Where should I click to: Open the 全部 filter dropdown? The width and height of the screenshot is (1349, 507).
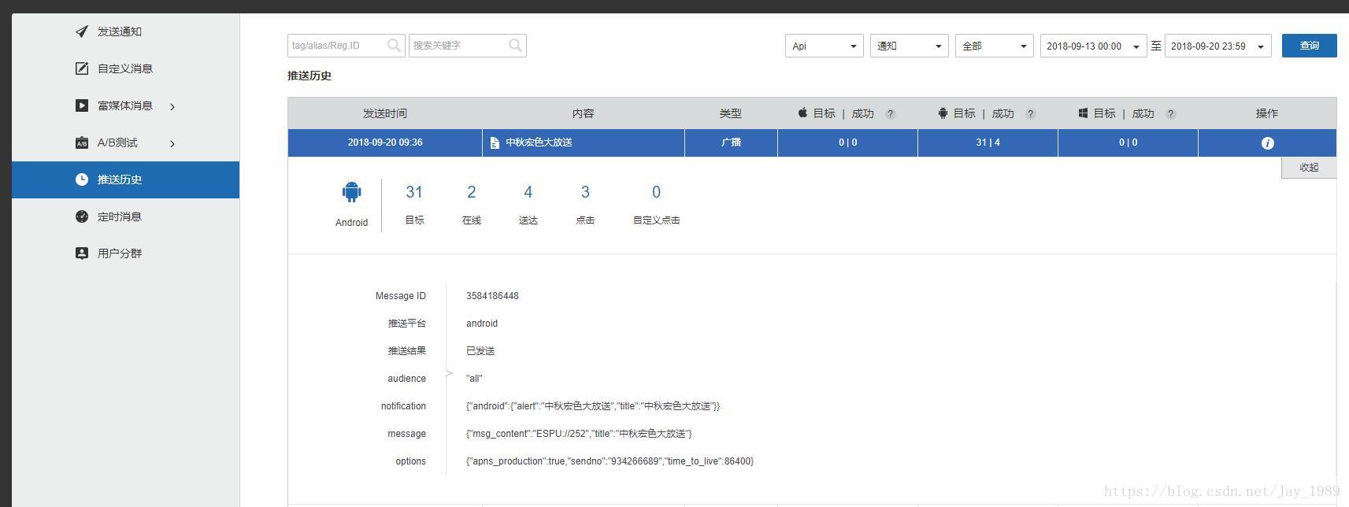point(995,46)
